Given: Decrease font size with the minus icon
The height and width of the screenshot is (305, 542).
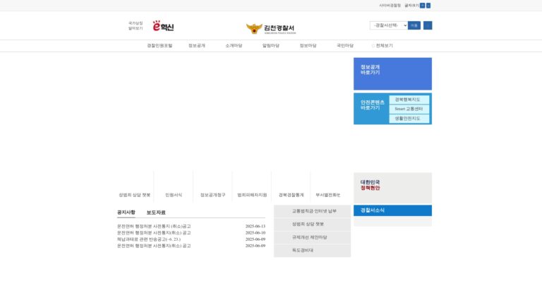Looking at the screenshot, I should pyautogui.click(x=428, y=6).
